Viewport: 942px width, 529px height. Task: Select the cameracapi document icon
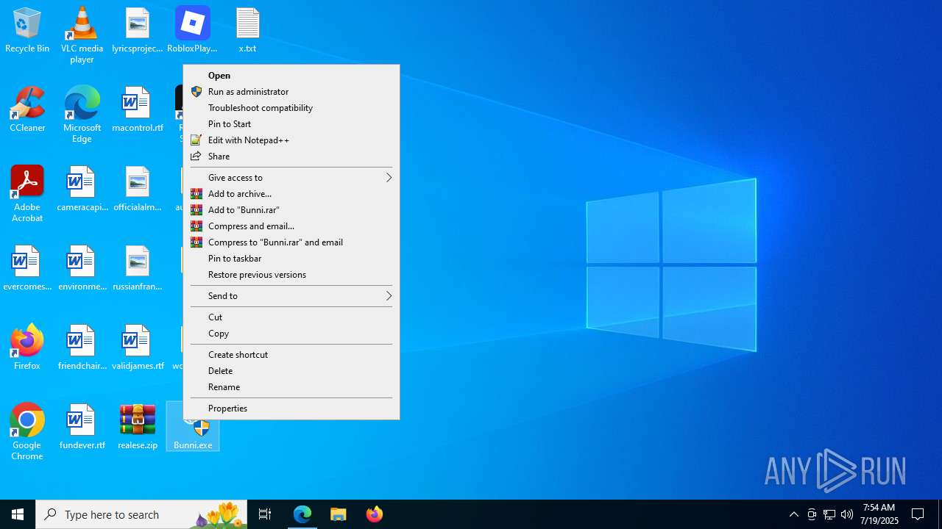(82, 190)
